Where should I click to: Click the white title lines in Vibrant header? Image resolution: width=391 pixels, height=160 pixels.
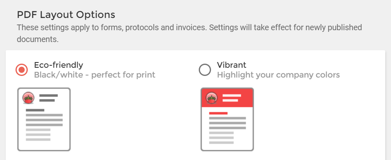click(232, 98)
